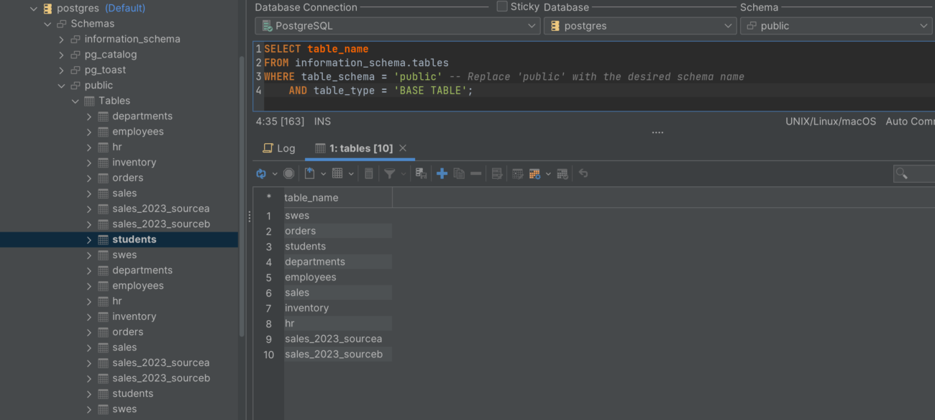Collapse the public schema node
Viewport: 935px width, 420px height.
point(62,85)
